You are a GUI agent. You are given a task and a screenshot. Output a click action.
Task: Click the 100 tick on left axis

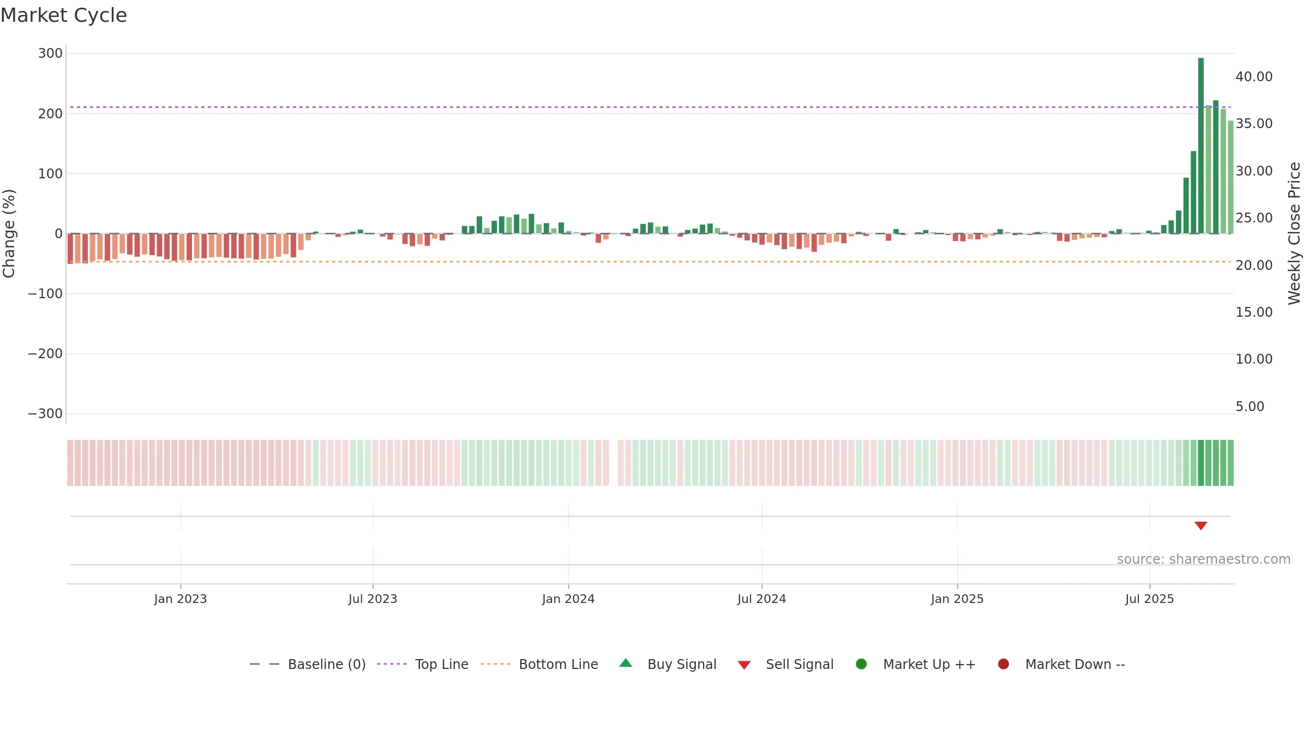coord(50,174)
